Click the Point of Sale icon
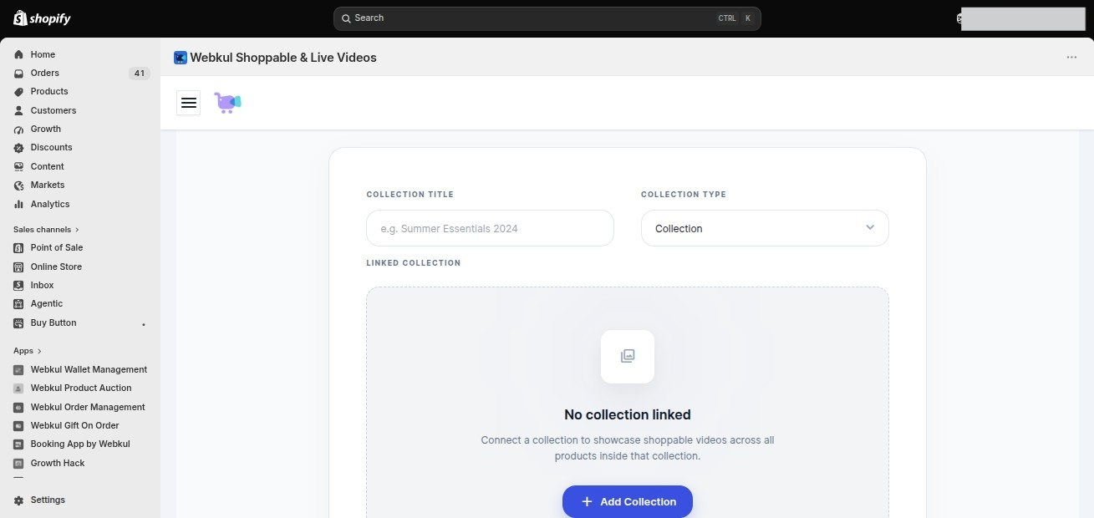Screen dimensions: 1094x518 click(18, 247)
